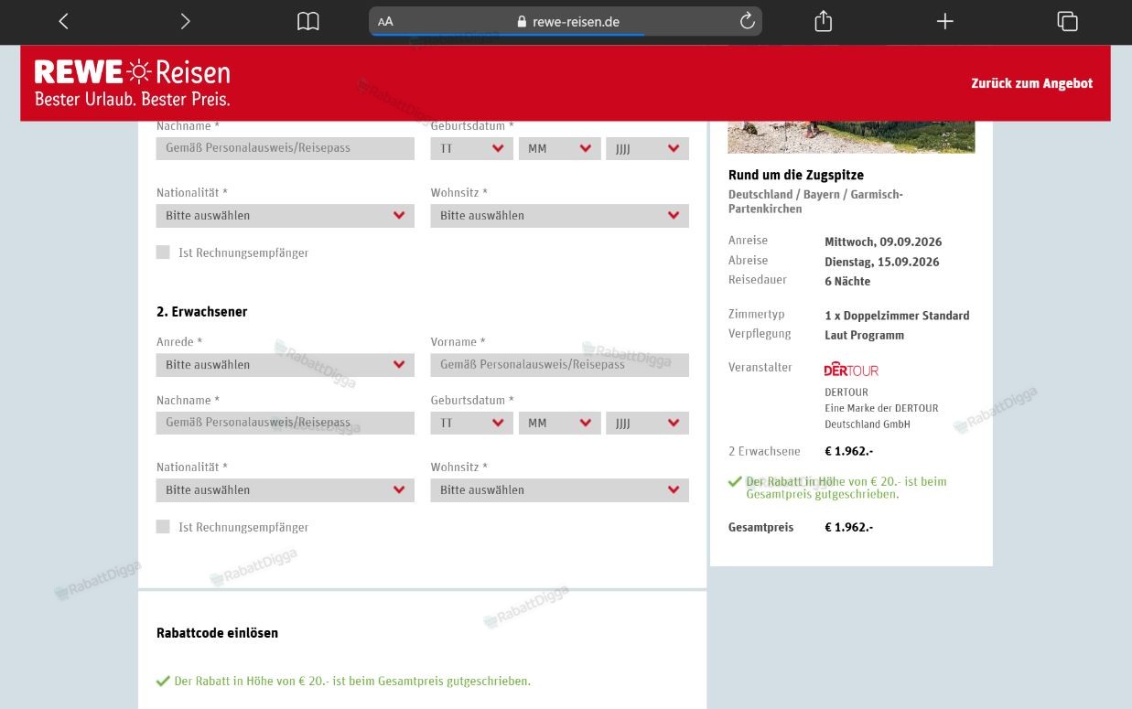This screenshot has width=1132, height=709.
Task: Click the rewe-reisen.de address bar
Action: coord(566,22)
